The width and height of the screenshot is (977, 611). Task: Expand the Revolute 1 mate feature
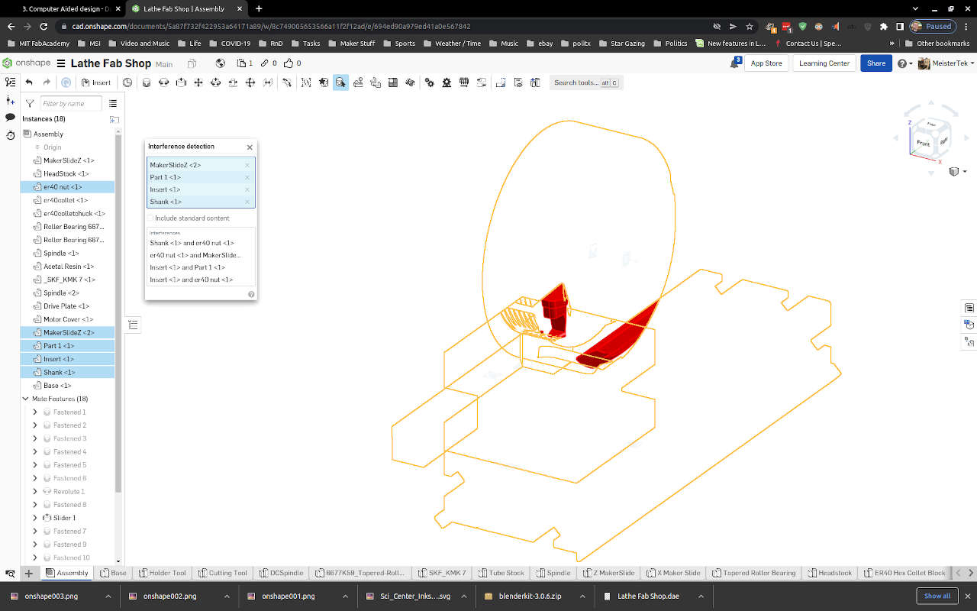click(34, 491)
